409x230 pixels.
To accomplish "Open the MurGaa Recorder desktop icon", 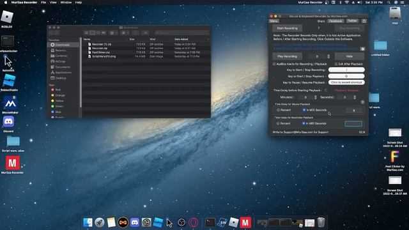I will [x=12, y=163].
